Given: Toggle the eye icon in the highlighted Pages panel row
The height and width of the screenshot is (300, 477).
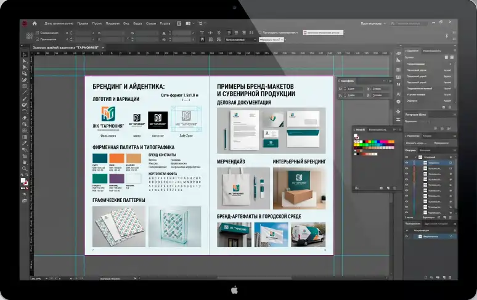Looking at the screenshot, I should pyautogui.click(x=406, y=237).
